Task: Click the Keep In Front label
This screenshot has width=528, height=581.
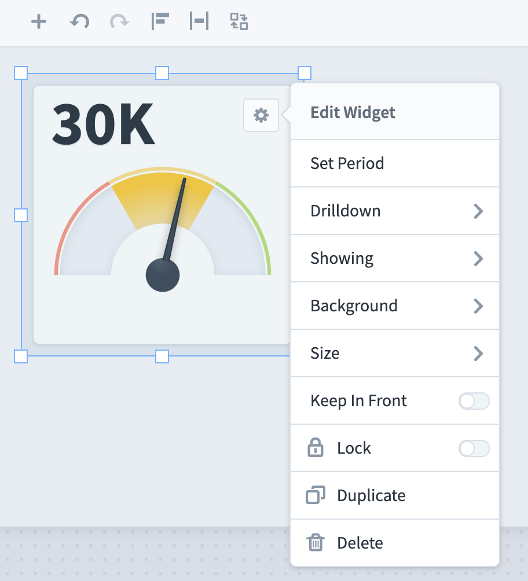Action: (x=358, y=400)
